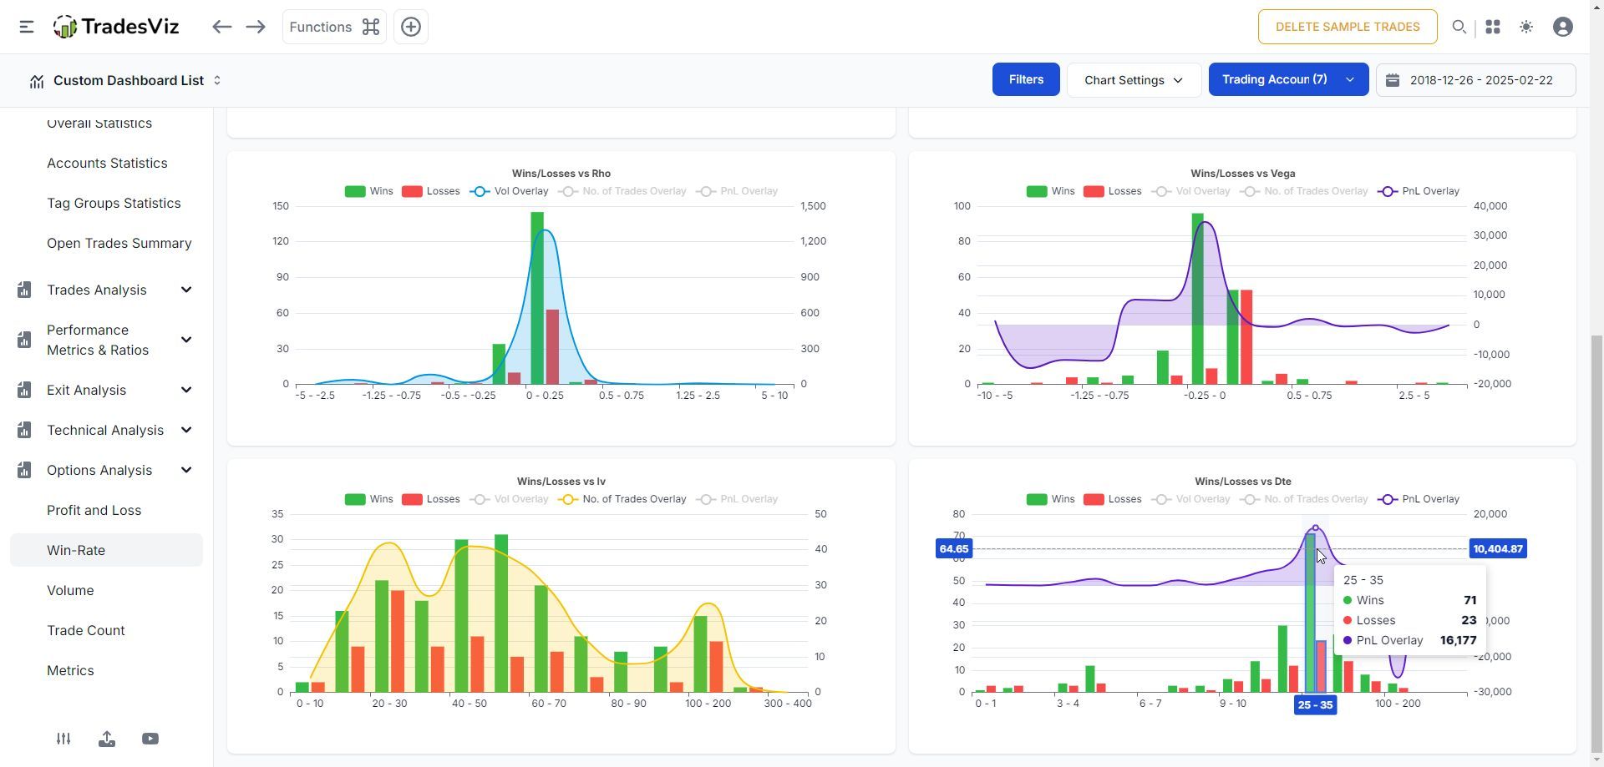Click tallest green bar in Rho chart

(x=536, y=298)
